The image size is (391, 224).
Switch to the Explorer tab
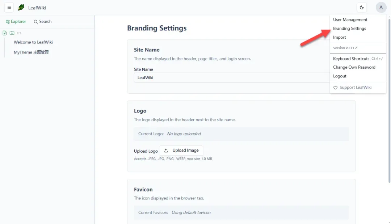pyautogui.click(x=16, y=21)
